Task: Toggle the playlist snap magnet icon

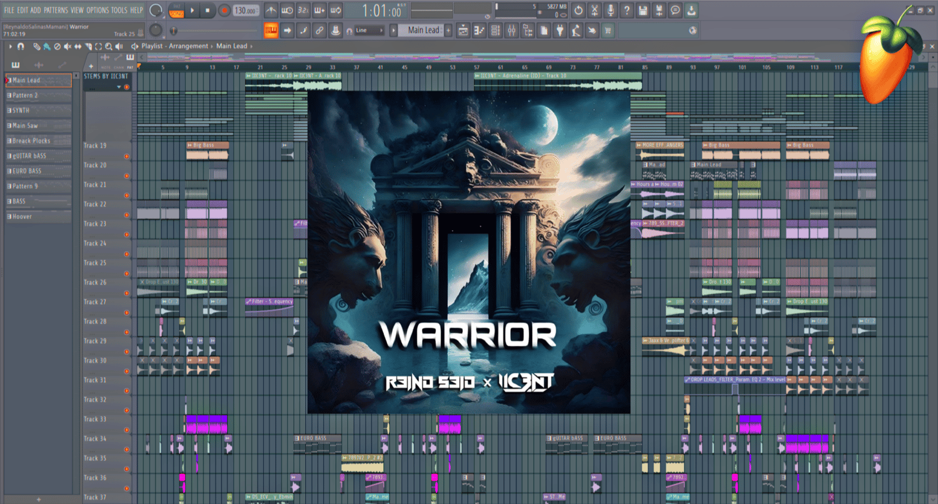Action: tap(20, 46)
